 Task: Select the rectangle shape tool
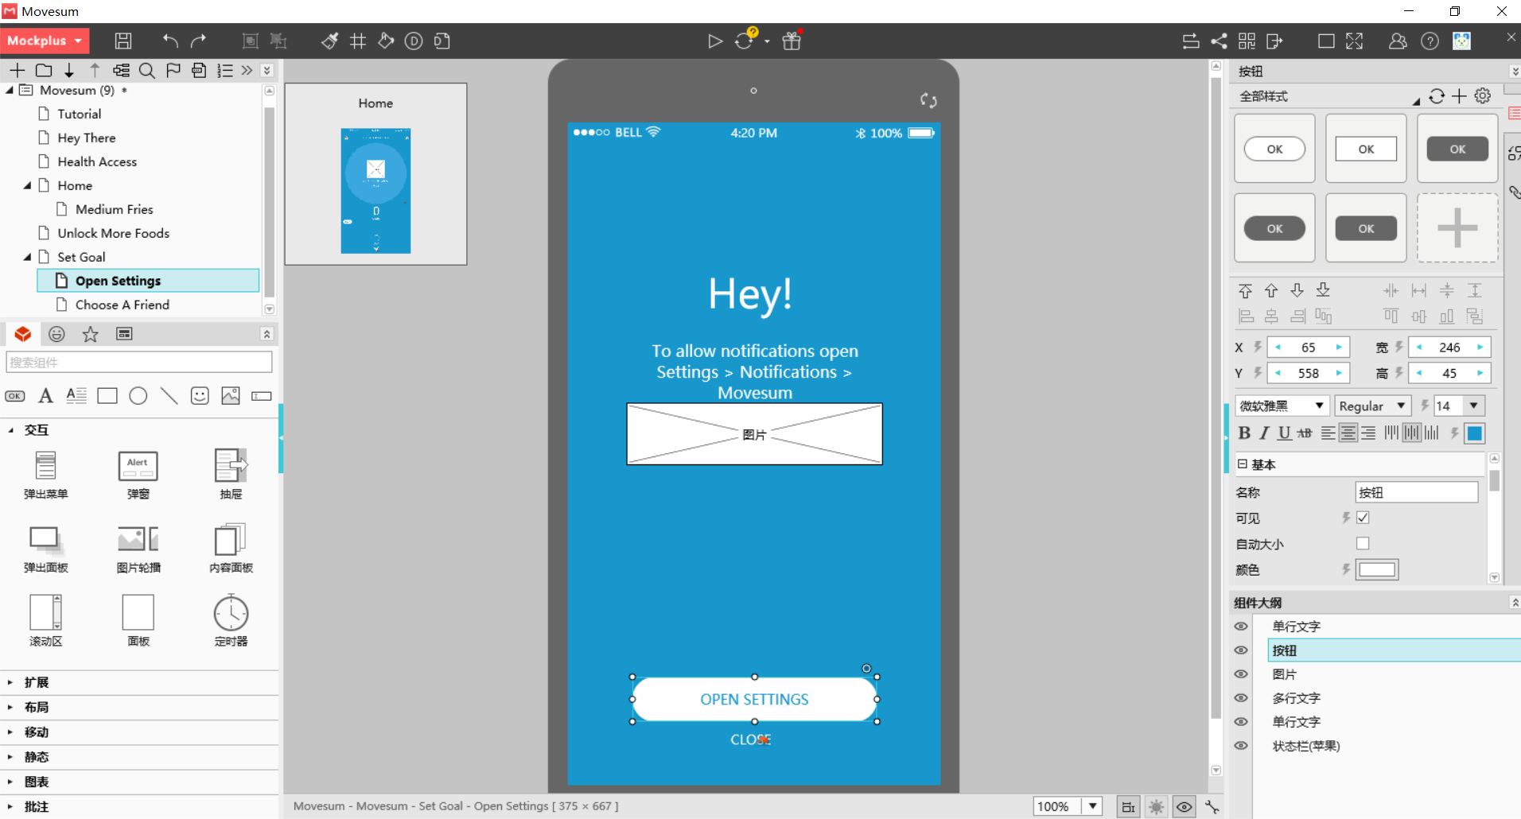pyautogui.click(x=107, y=395)
